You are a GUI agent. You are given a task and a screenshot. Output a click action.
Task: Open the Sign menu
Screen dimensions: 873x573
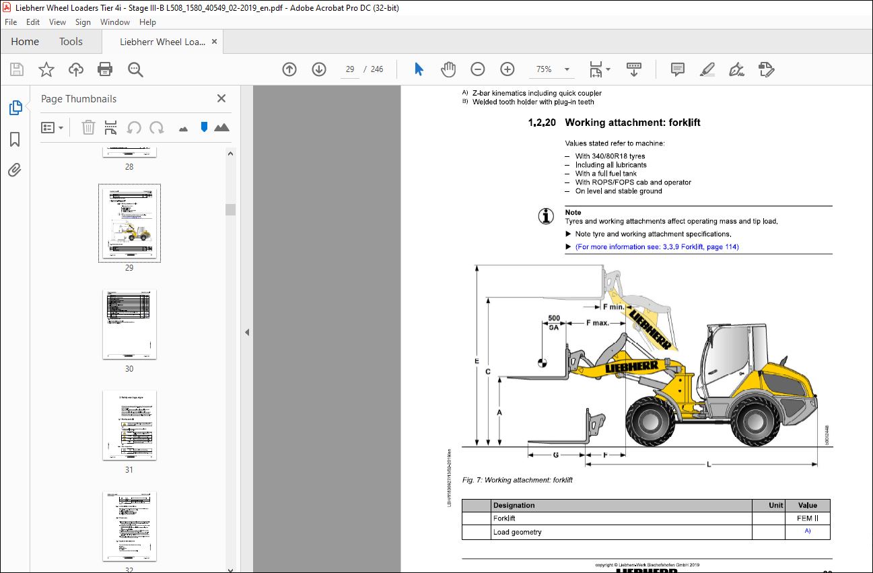[x=83, y=22]
